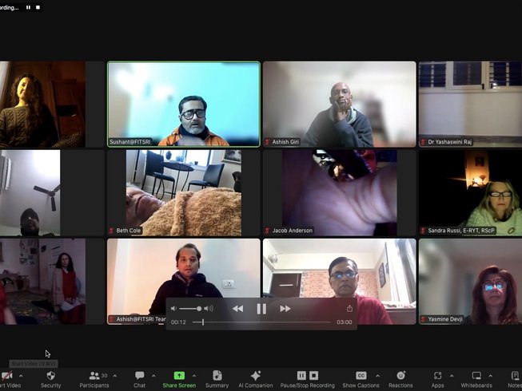This screenshot has height=391, width=522.
Task: Click the share icon in the playback overlay
Action: (x=349, y=309)
